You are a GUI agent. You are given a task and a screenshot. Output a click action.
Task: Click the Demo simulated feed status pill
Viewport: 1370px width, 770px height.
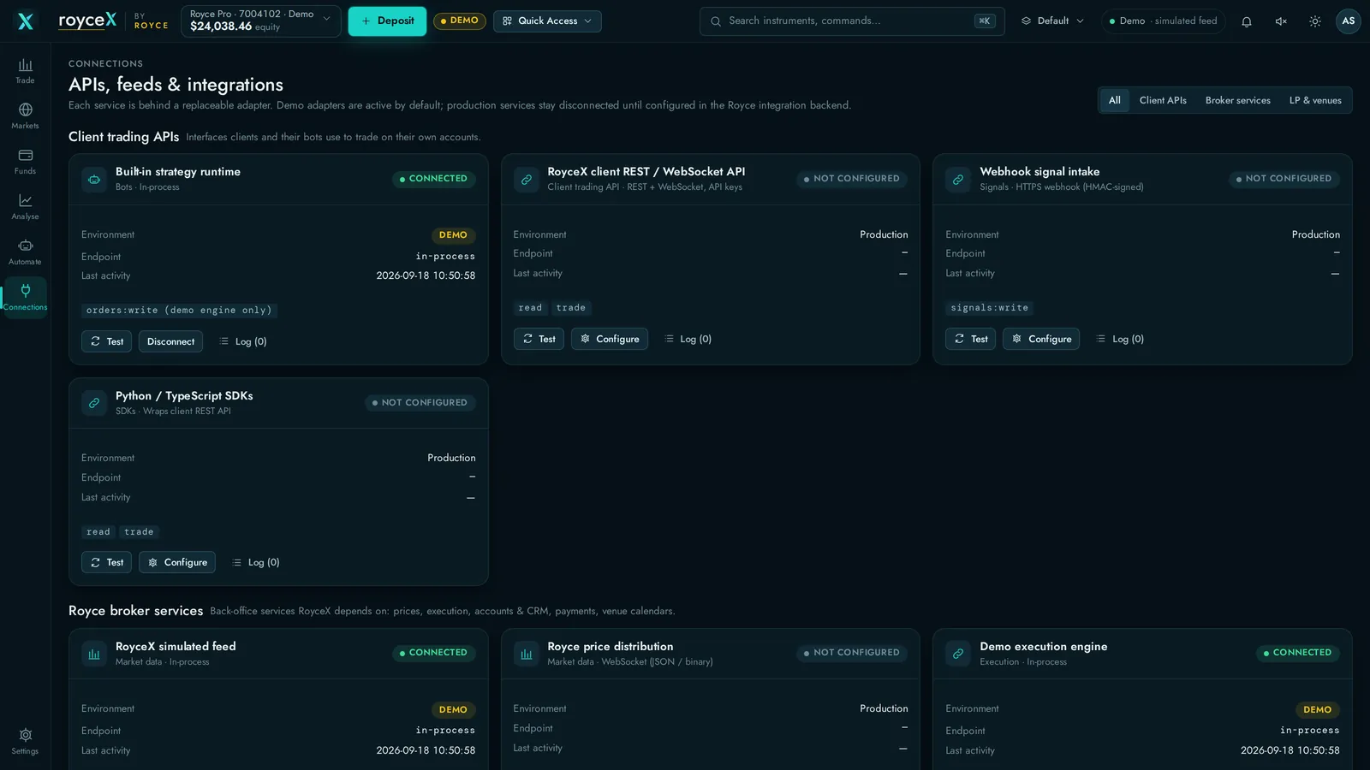pos(1164,21)
